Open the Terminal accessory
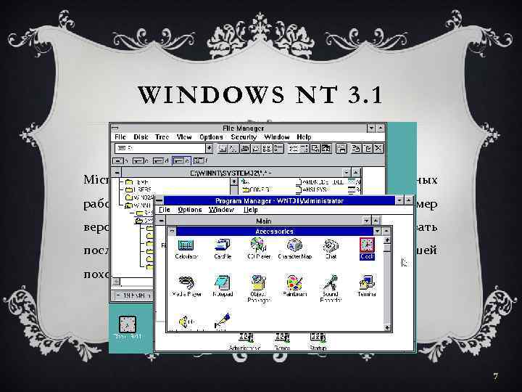The height and width of the screenshot is (392, 522). [x=367, y=286]
